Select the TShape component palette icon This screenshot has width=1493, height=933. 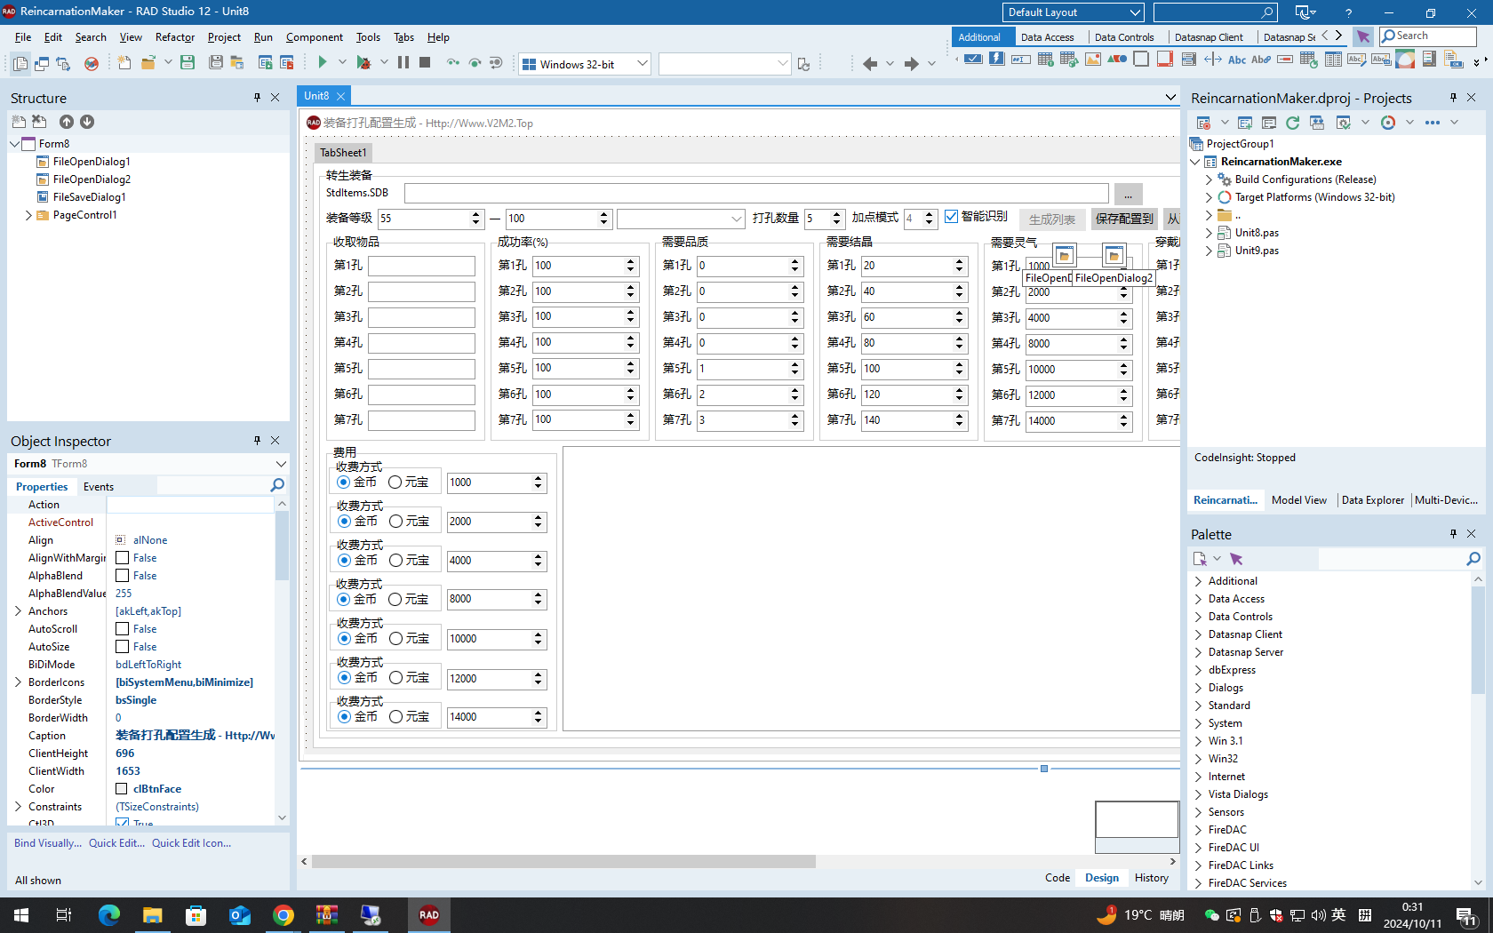click(x=1117, y=59)
